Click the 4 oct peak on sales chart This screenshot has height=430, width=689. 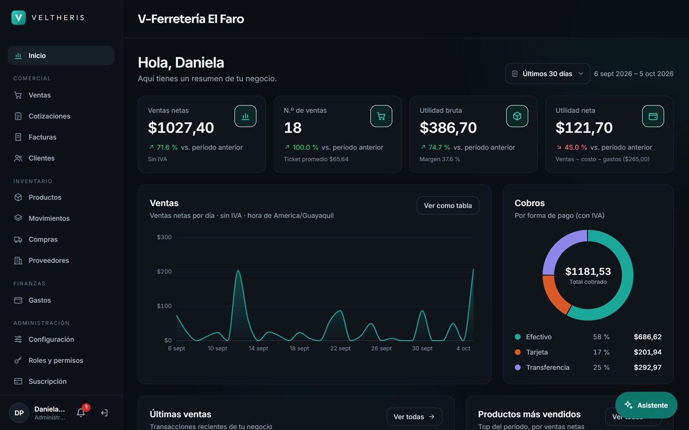tap(474, 269)
